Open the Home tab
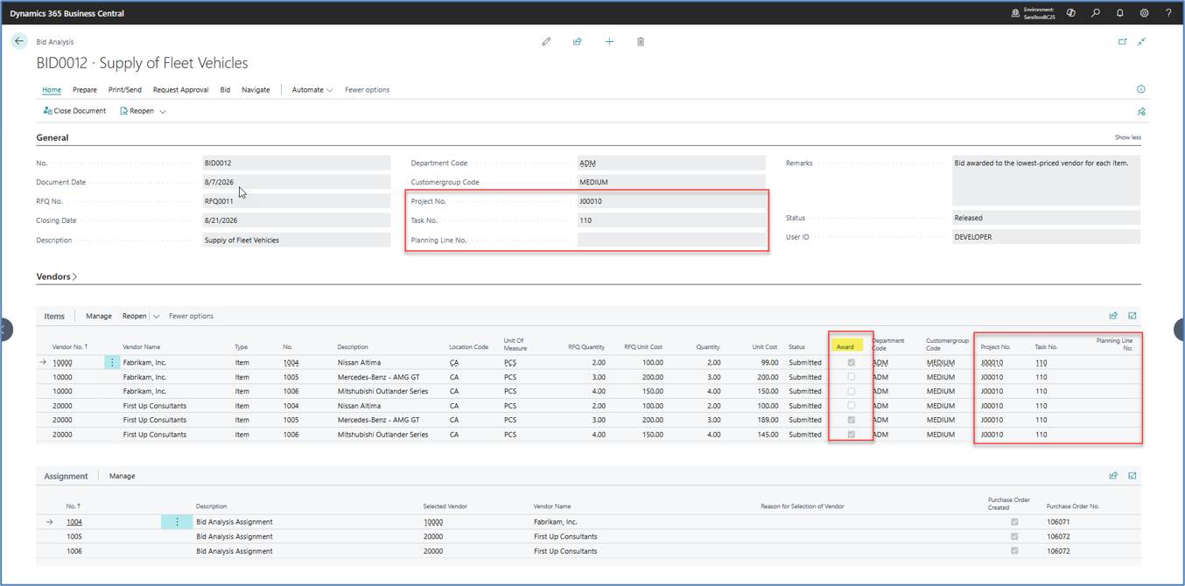Viewport: 1185px width, 586px height. (x=52, y=89)
